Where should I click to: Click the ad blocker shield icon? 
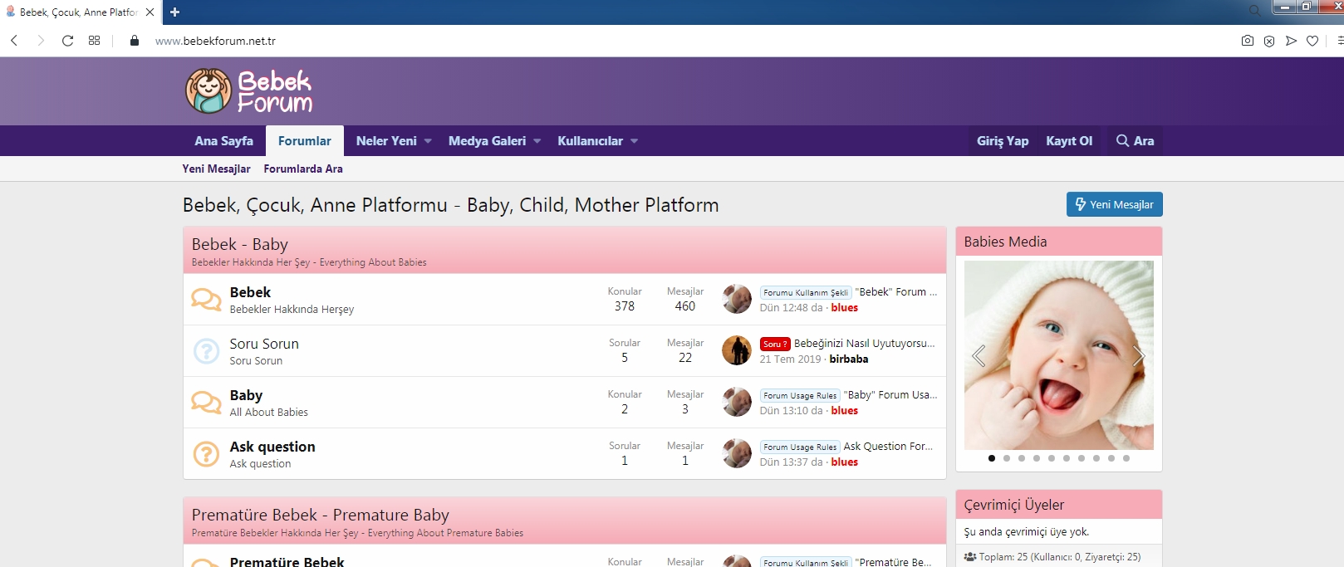click(x=1269, y=41)
